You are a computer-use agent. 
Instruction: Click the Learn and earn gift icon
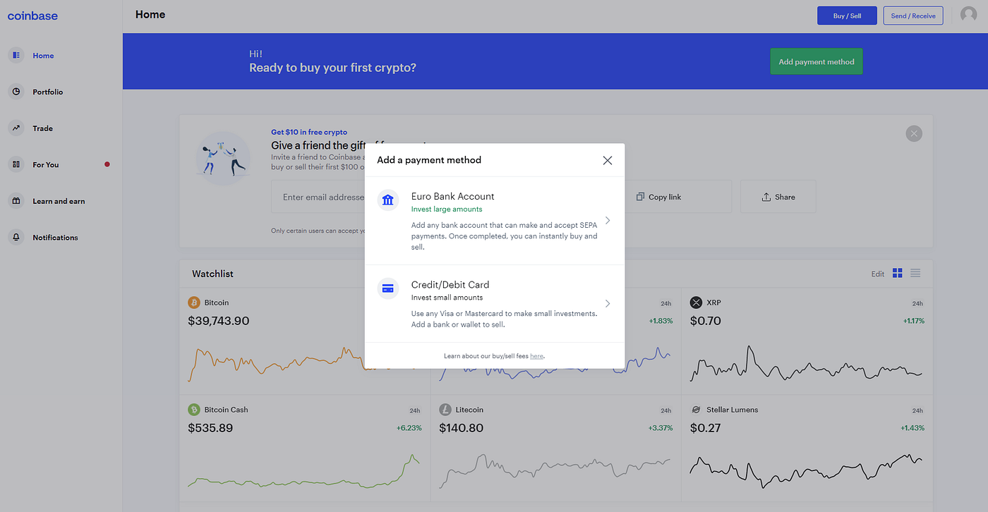[x=16, y=201]
